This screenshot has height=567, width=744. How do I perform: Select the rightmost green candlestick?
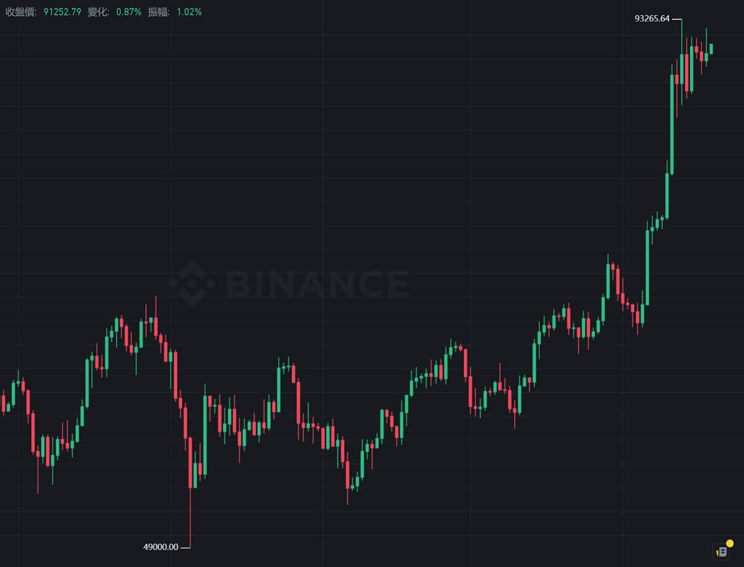tap(711, 48)
